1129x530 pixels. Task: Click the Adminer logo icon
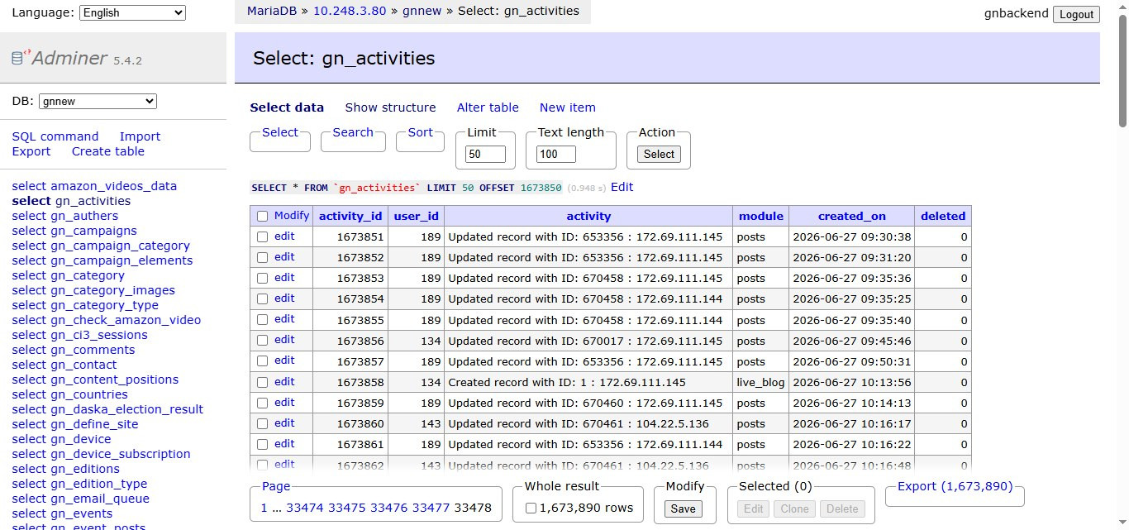coord(19,58)
